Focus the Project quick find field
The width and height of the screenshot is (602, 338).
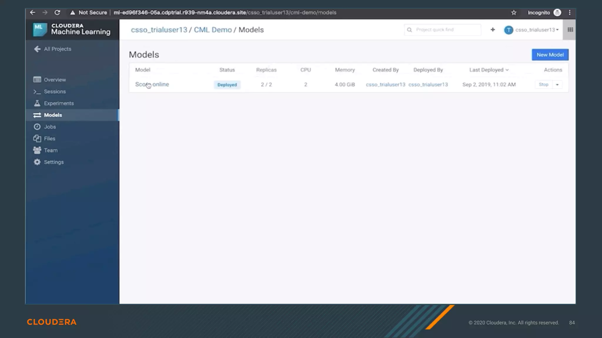pos(445,30)
